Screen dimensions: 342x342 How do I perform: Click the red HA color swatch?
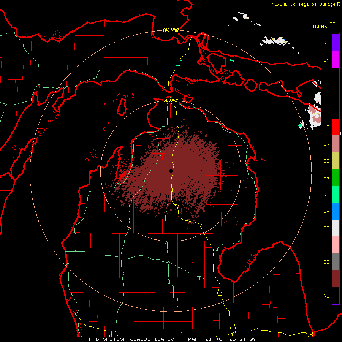[x=336, y=127]
